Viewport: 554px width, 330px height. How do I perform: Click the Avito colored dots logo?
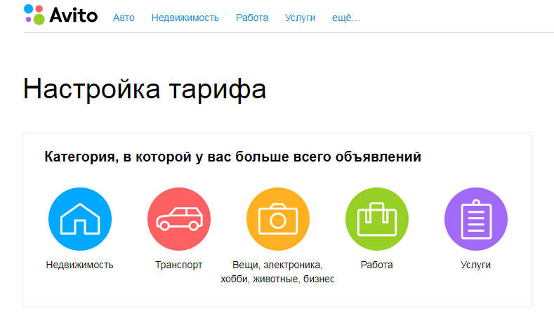[34, 14]
